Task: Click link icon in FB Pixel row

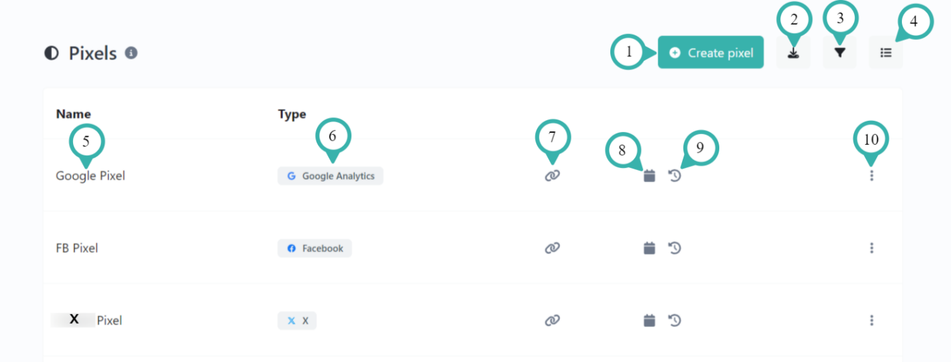Action: click(552, 248)
